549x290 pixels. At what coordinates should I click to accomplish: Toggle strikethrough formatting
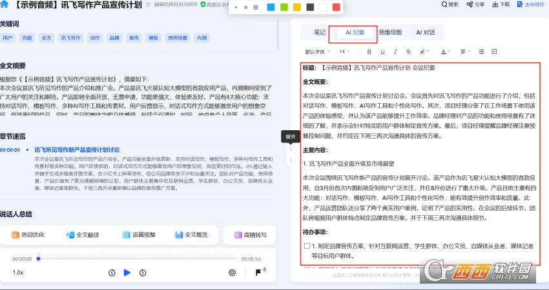click(x=408, y=52)
